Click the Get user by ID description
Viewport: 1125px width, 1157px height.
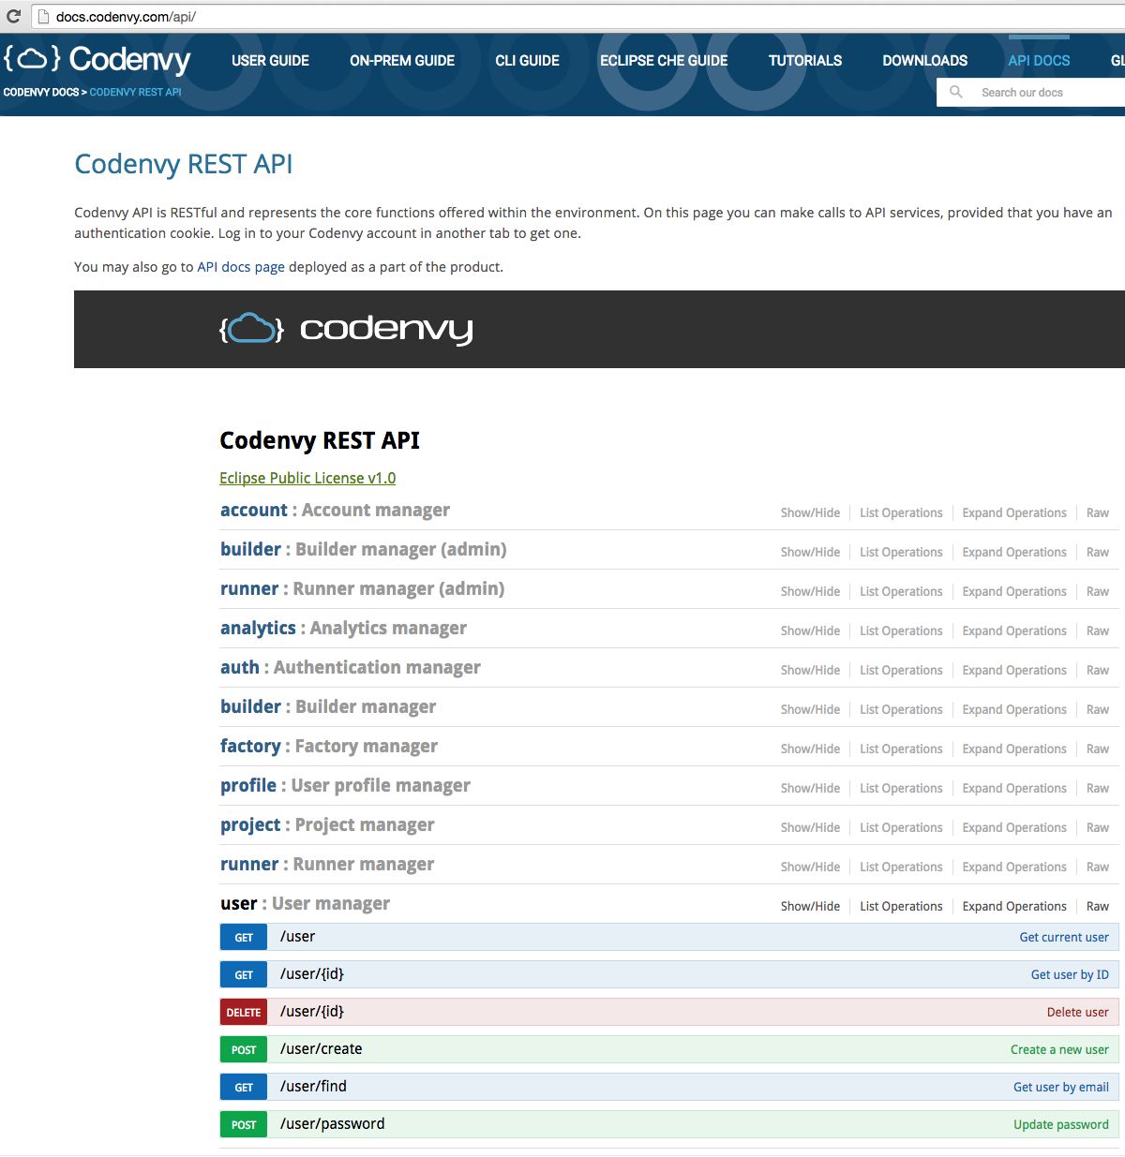pos(1070,974)
